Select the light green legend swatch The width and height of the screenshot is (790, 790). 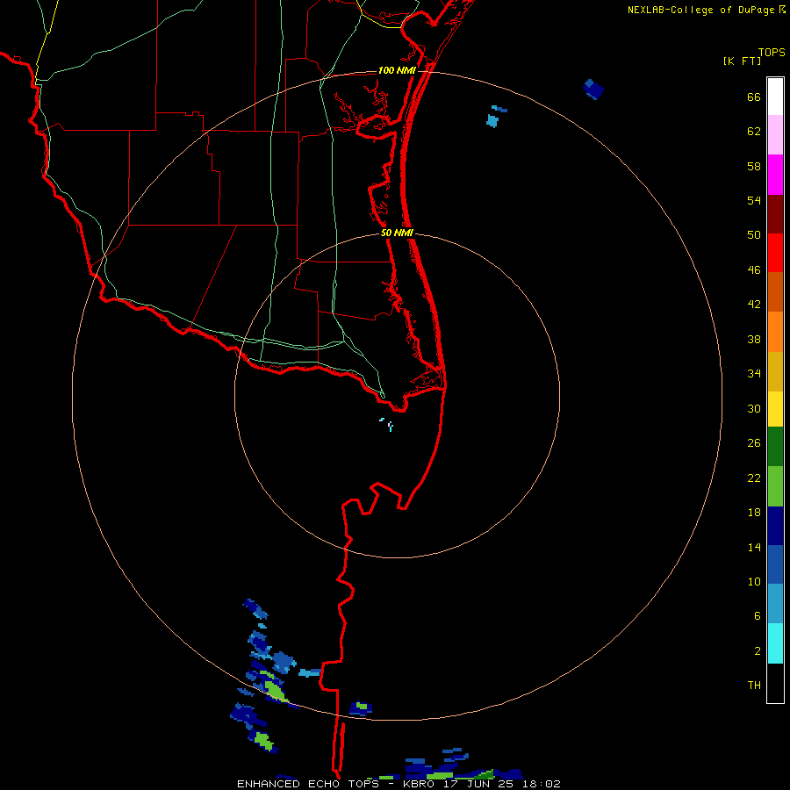pyautogui.click(x=775, y=486)
